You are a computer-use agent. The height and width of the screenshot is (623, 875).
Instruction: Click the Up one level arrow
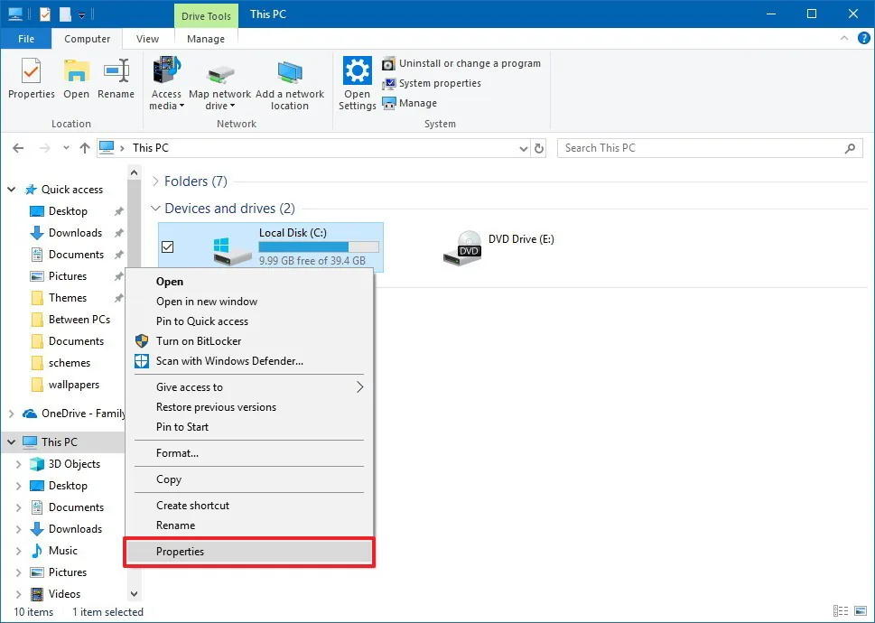pyautogui.click(x=84, y=148)
